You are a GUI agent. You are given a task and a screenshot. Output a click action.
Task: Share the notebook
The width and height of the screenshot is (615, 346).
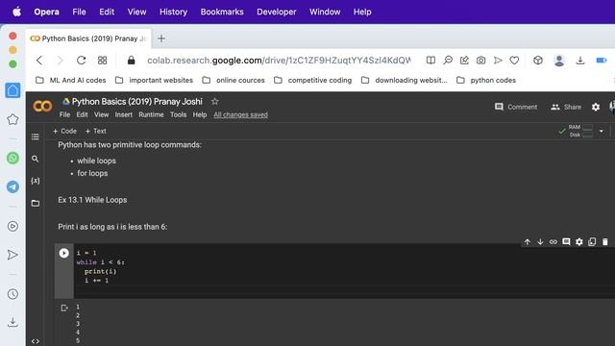[566, 107]
